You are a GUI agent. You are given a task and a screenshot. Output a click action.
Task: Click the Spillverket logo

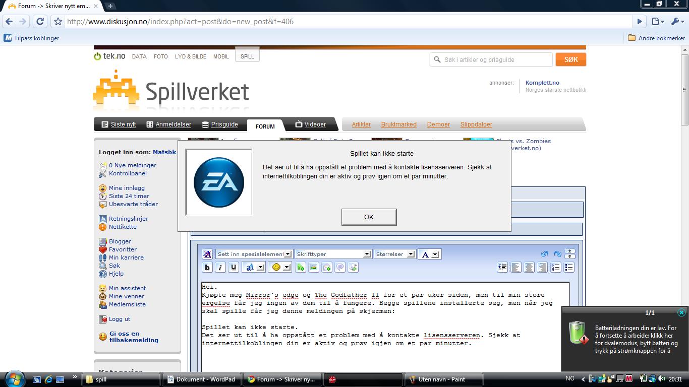coord(171,92)
